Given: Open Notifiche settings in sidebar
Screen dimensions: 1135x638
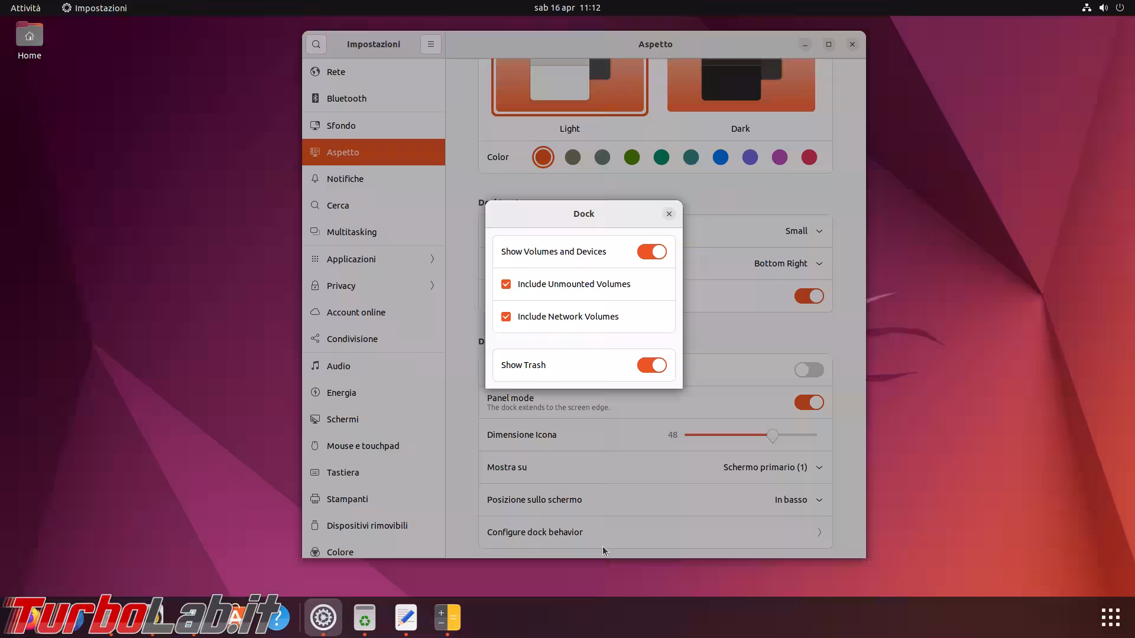Looking at the screenshot, I should point(345,179).
